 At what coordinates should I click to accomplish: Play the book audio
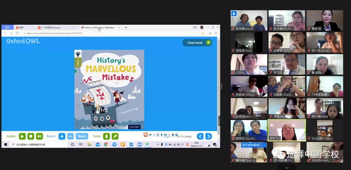point(22,136)
